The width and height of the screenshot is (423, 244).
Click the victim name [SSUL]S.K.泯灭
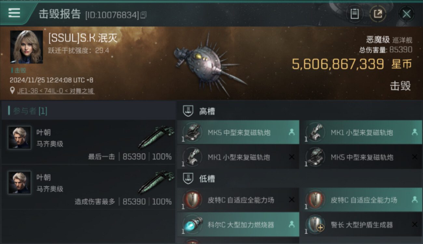coord(83,38)
